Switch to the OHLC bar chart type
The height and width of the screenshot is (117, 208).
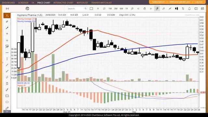(163, 8)
